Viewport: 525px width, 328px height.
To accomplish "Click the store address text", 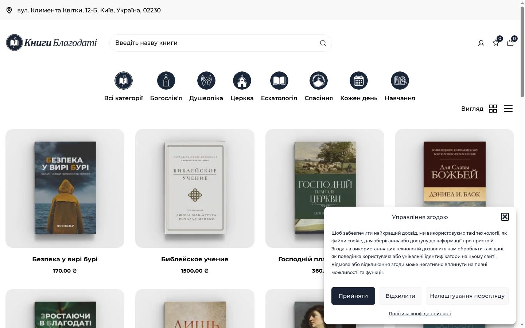I will [x=89, y=10].
